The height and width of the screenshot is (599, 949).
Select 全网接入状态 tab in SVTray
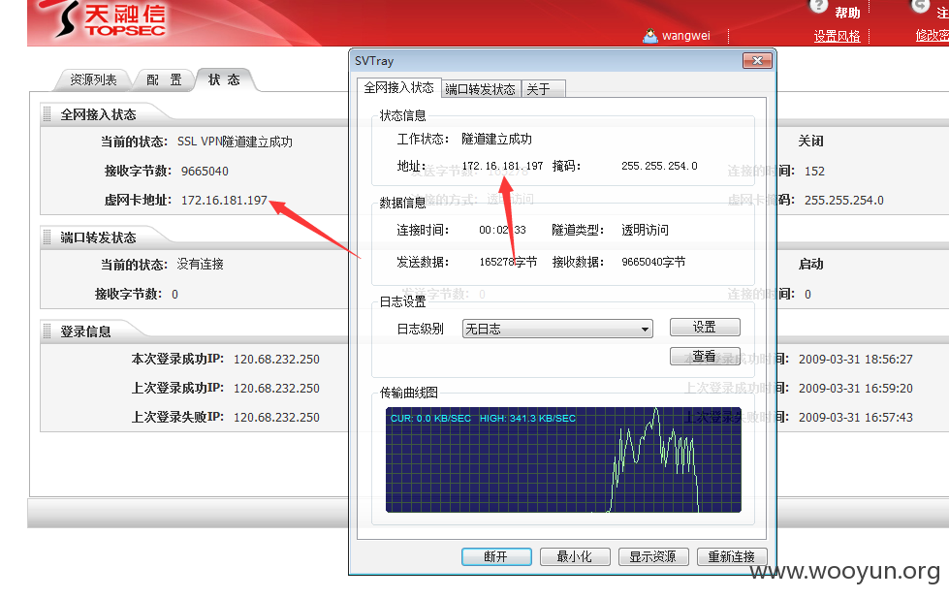pos(398,88)
